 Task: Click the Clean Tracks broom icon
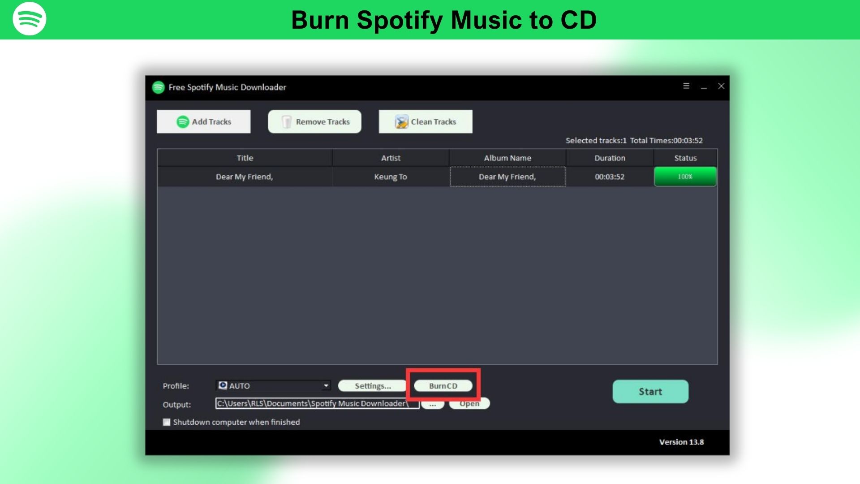tap(401, 122)
